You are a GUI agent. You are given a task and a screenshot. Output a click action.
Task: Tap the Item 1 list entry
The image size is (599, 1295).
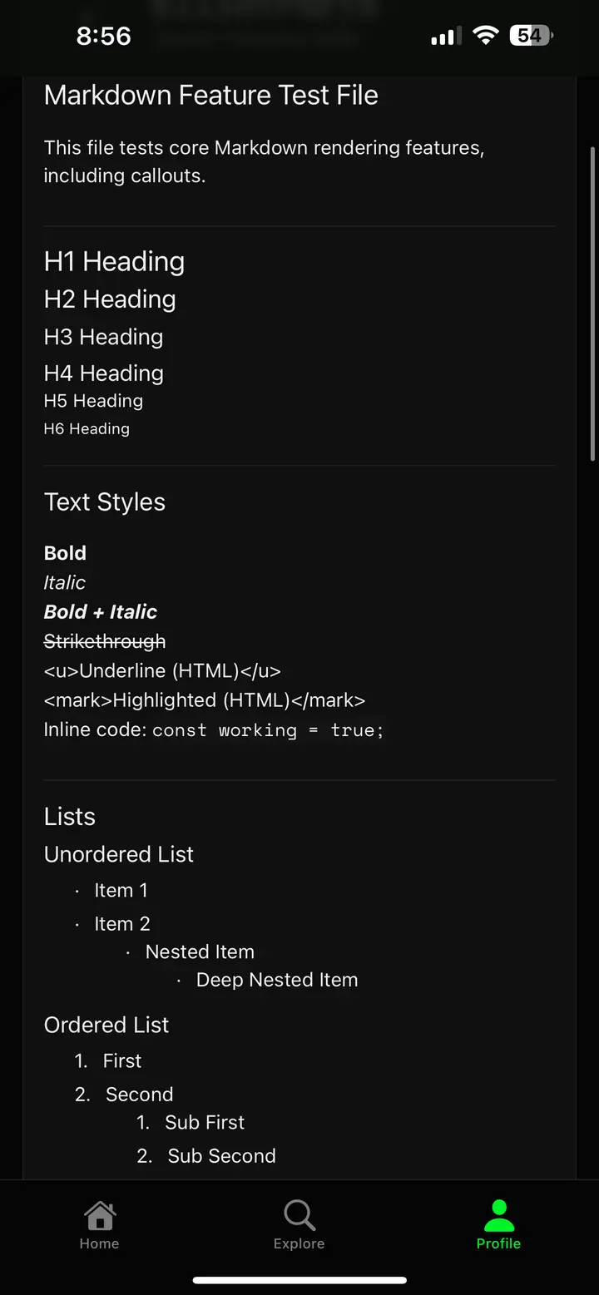click(121, 890)
